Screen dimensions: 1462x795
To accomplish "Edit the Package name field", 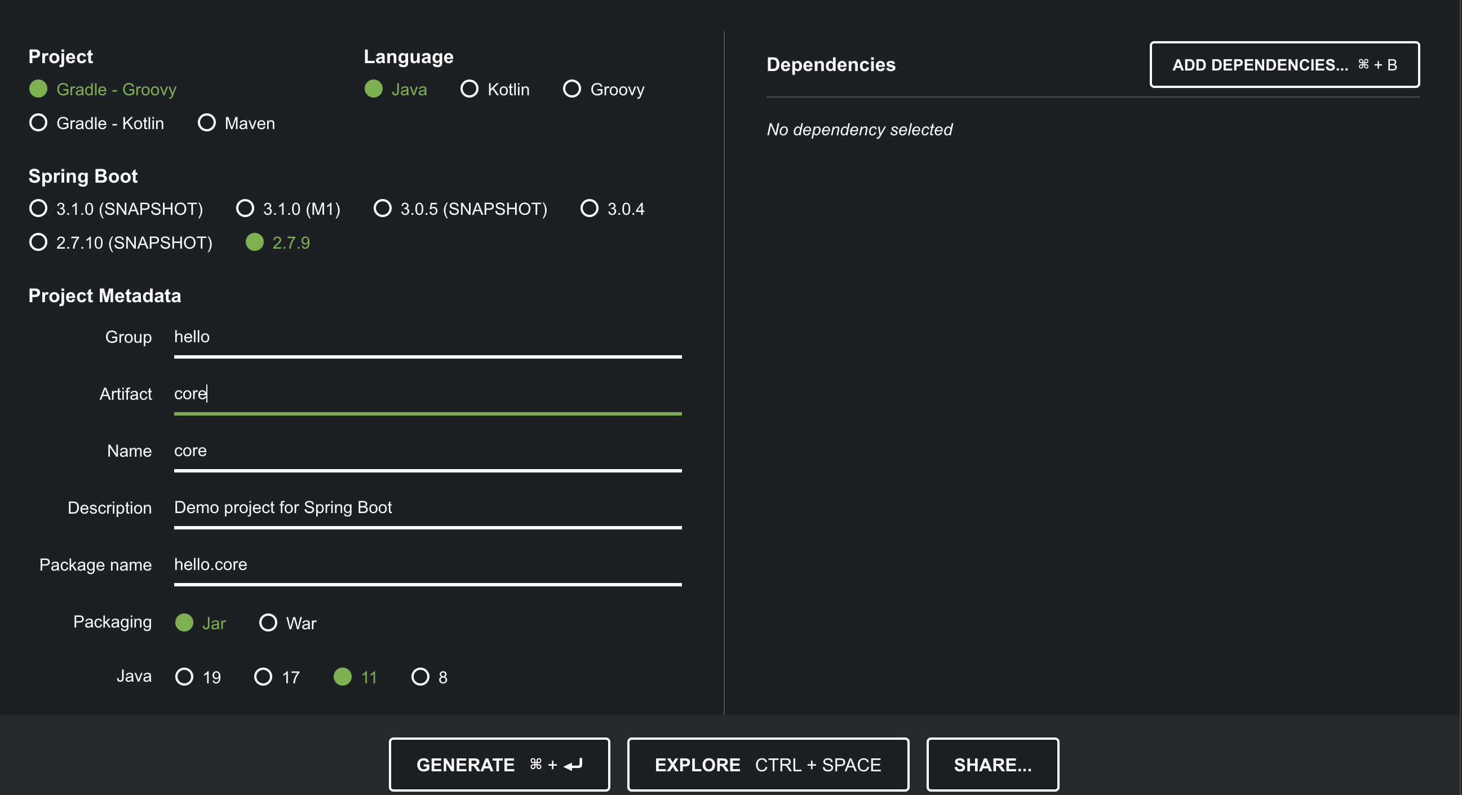I will tap(427, 564).
